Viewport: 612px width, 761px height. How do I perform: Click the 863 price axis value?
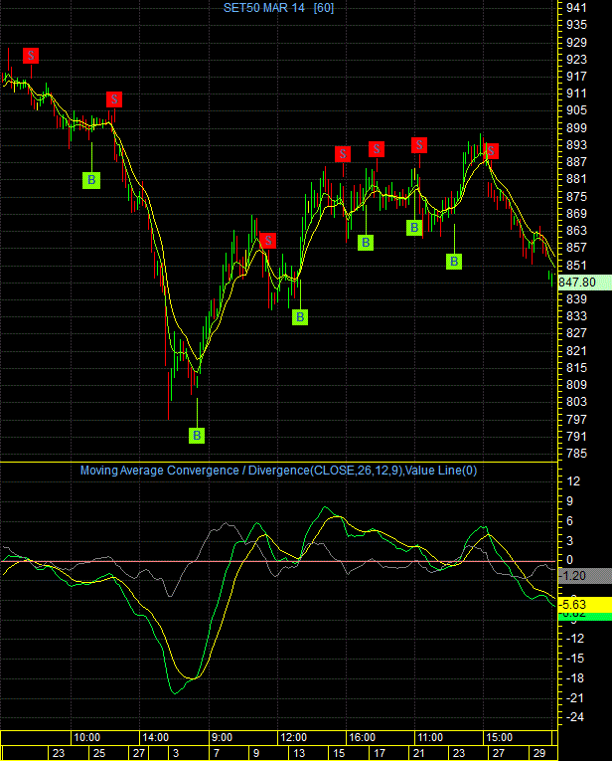tap(576, 231)
